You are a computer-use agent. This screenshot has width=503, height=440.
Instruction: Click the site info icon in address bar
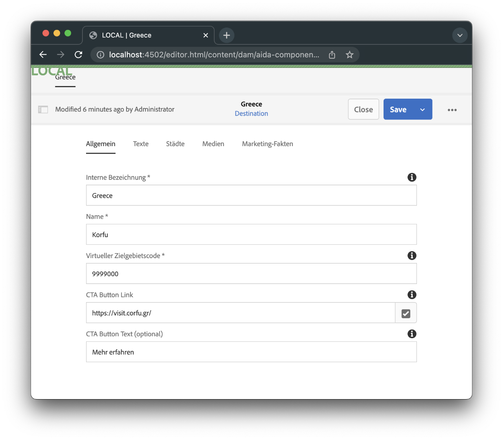[x=100, y=55]
